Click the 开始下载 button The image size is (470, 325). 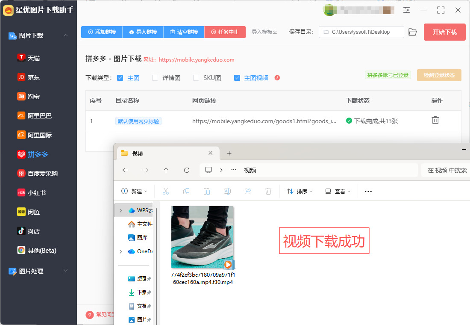pos(444,32)
